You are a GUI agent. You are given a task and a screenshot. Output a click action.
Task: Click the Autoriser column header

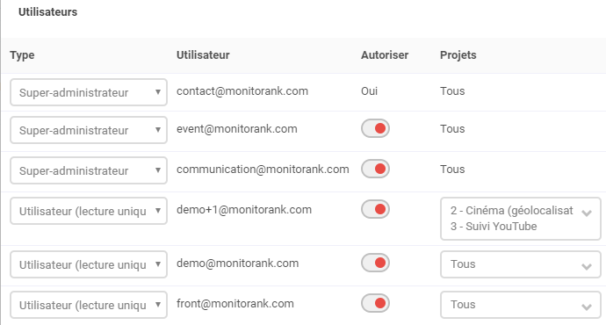pyautogui.click(x=385, y=55)
